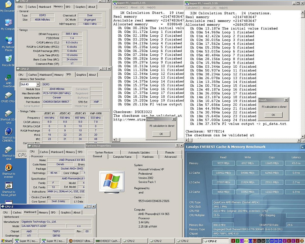
Task: Click down scroll arrow in Super PI 32M window
Action: tap(303, 136)
